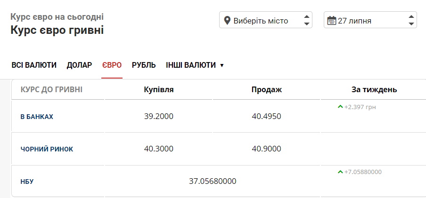
Task: Open the НБУ rate link
Action: pyautogui.click(x=27, y=182)
